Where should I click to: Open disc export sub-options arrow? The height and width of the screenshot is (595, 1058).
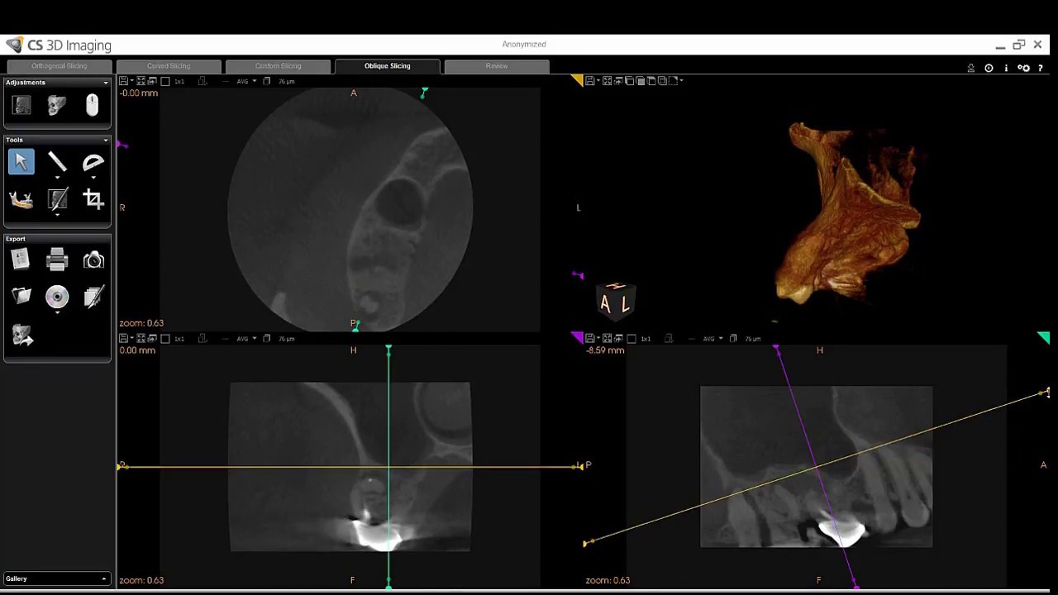tap(57, 312)
